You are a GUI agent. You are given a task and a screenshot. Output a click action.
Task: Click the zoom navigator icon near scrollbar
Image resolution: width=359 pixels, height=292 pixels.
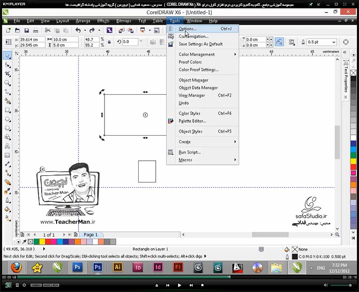[x=337, y=234]
